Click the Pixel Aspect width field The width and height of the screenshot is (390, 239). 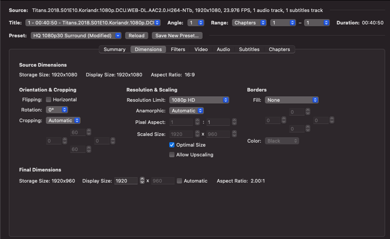coord(181,122)
